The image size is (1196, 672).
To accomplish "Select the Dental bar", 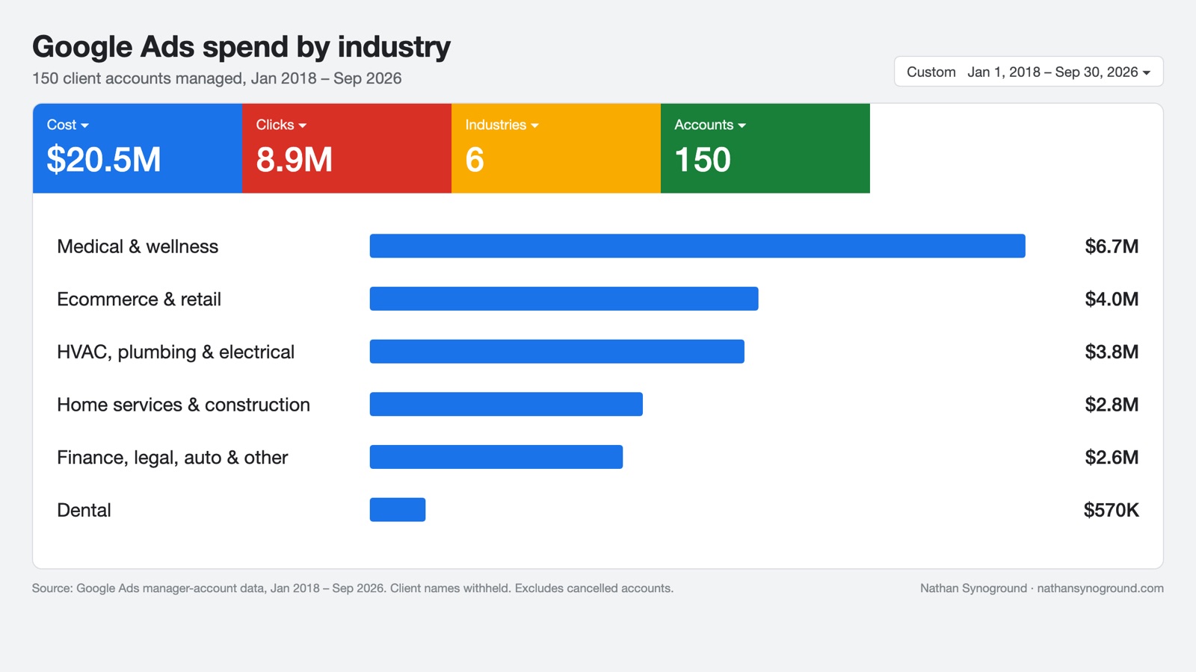I will point(398,510).
